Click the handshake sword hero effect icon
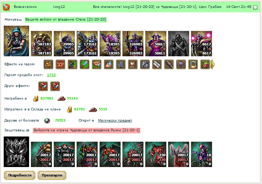The height and width of the screenshot is (184, 262). (x=96, y=64)
